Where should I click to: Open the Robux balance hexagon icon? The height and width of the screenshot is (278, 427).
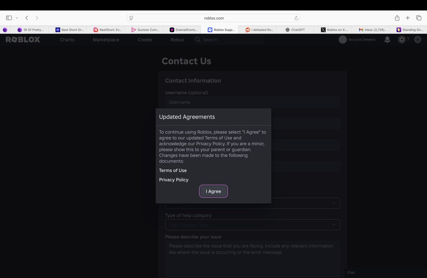402,40
